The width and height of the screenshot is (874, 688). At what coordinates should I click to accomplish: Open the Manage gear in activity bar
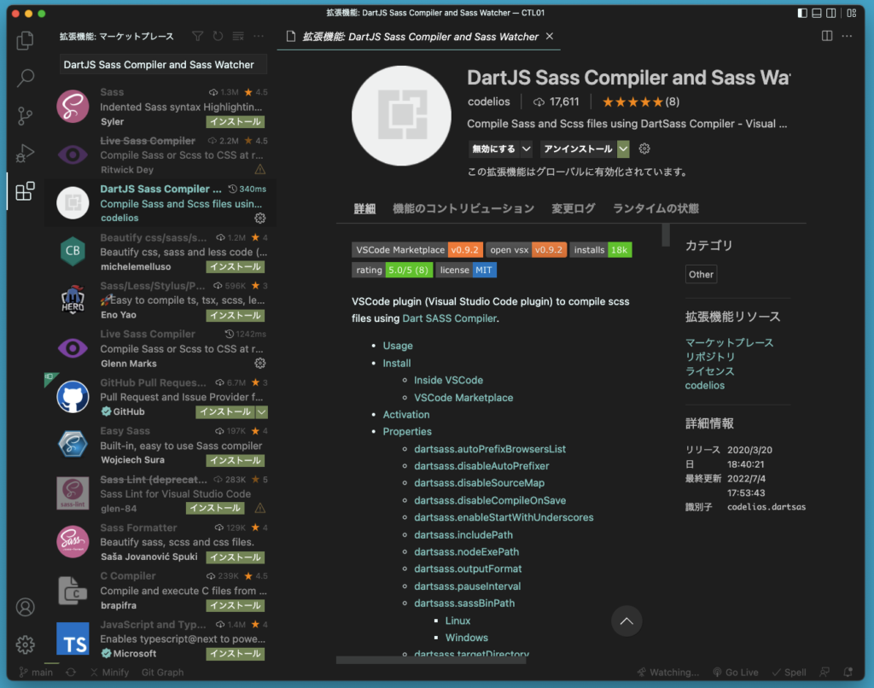click(25, 644)
